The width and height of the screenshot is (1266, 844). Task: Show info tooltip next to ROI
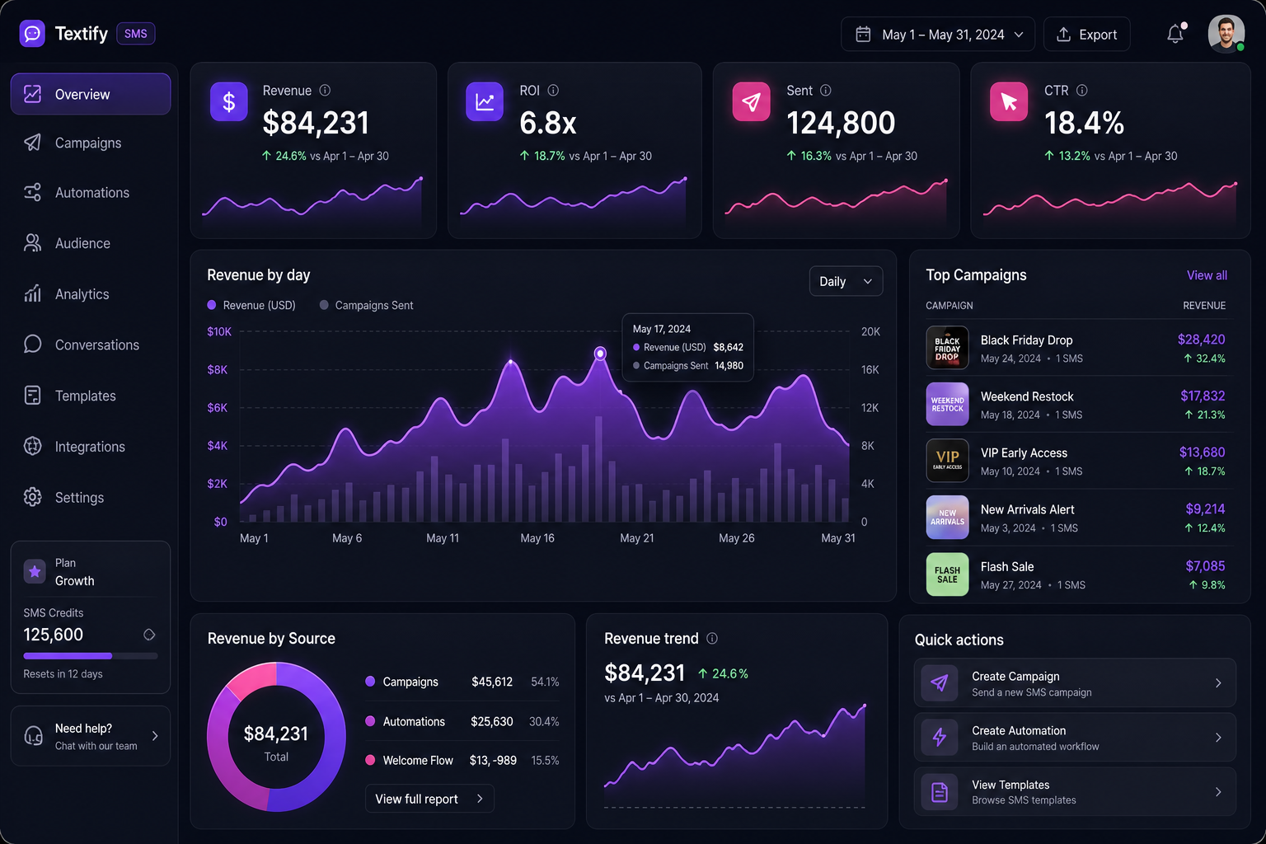coord(553,91)
